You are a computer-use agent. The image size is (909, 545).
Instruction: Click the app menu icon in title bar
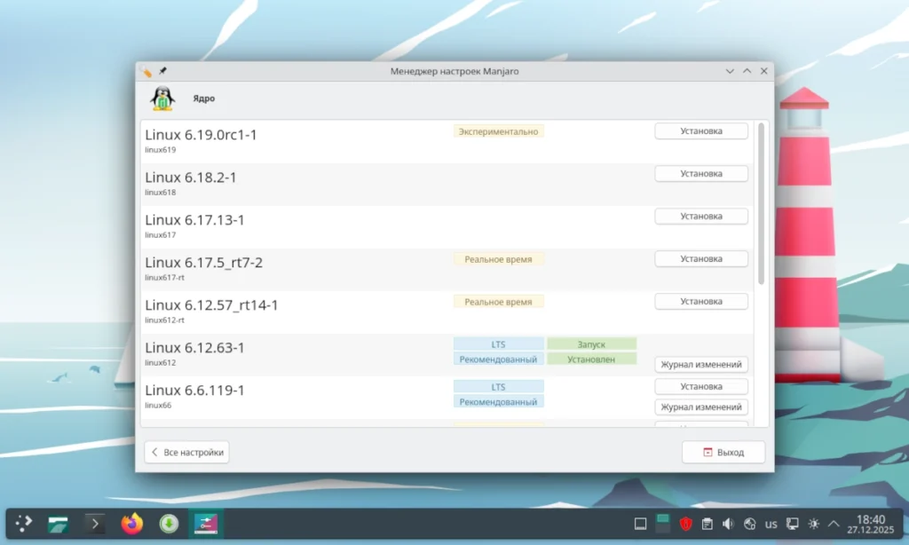146,71
